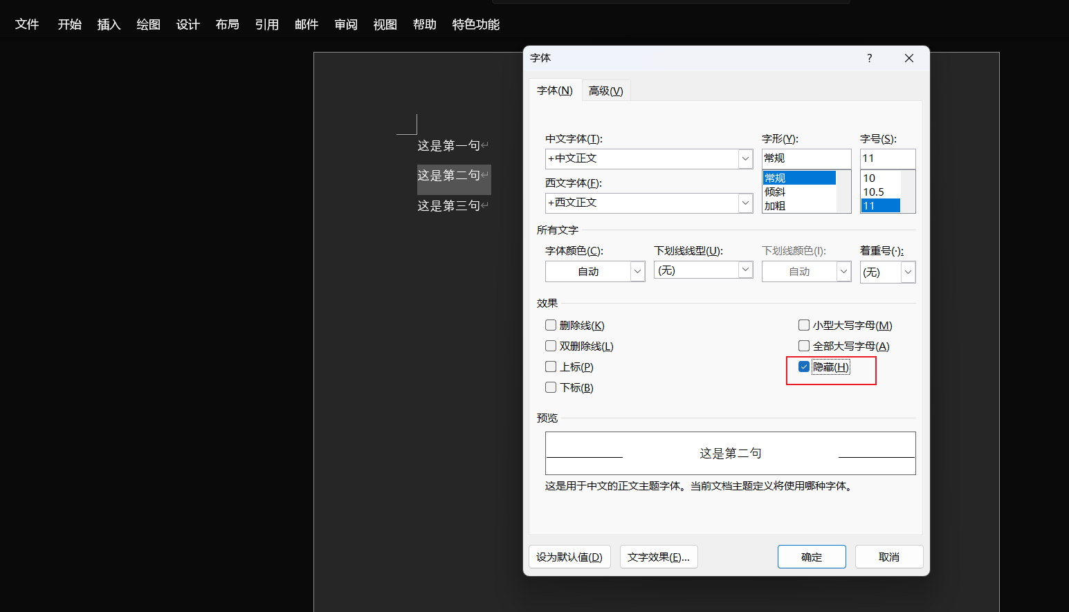Open the 下划线线型 dropdown
Image resolution: width=1069 pixels, height=612 pixels.
(745, 270)
